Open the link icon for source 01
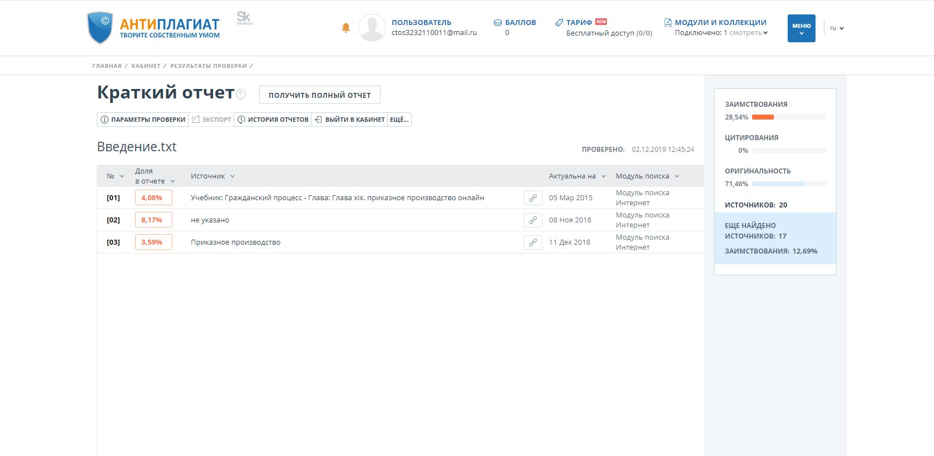Screen dimensions: 934x456 pyautogui.click(x=532, y=198)
